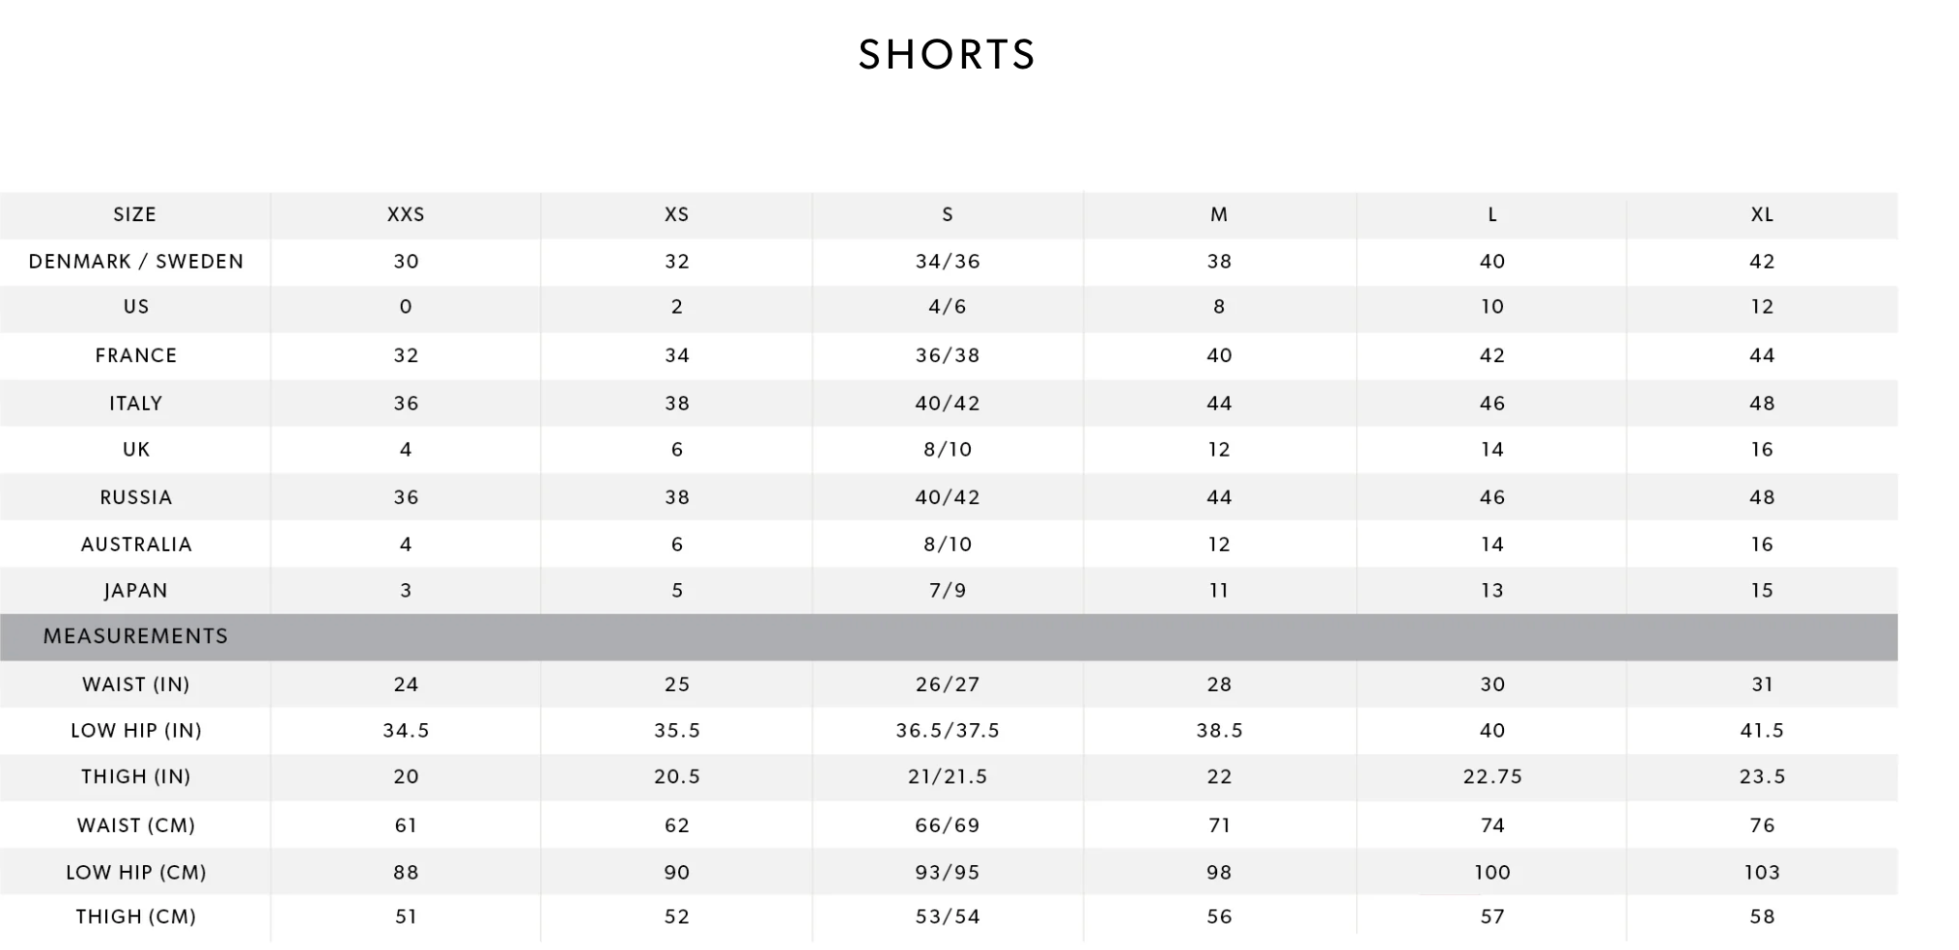Select the XXS size column header
Viewport: 1959px width, 950px height.
click(406, 214)
